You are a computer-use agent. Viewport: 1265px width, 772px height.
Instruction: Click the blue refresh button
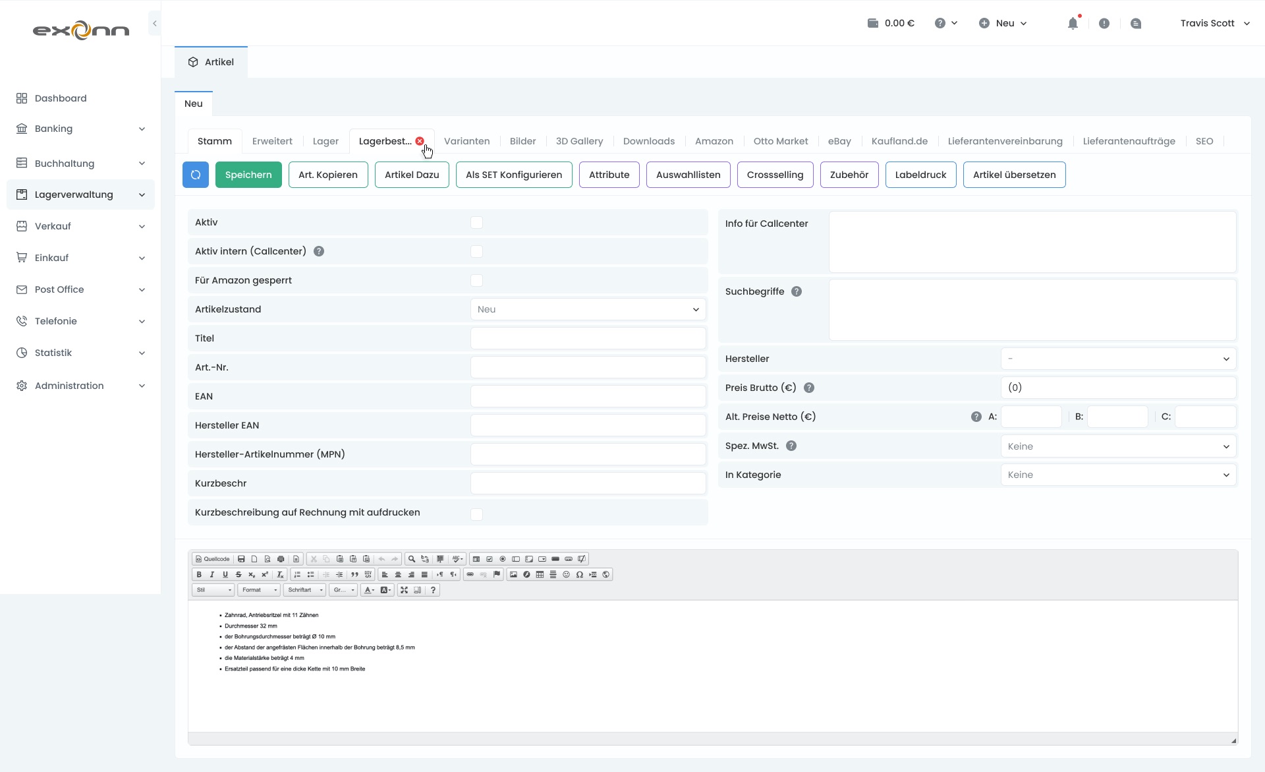click(x=196, y=175)
